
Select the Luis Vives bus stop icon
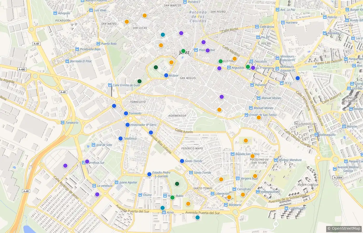pyautogui.click(x=91, y=10)
